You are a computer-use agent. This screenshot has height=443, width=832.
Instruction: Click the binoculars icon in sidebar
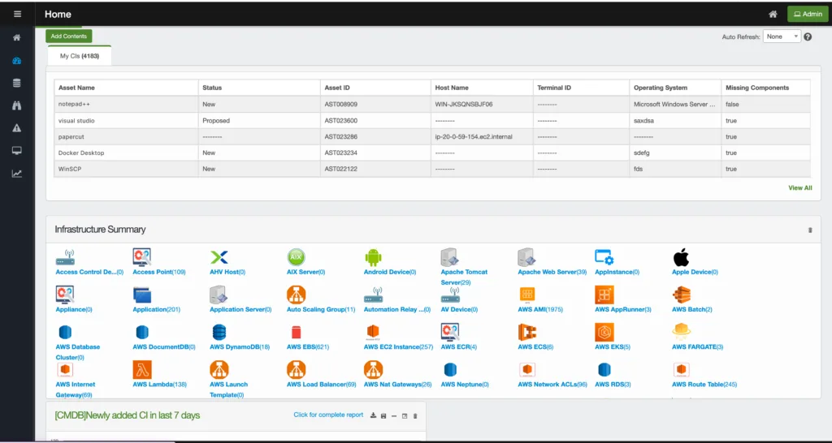(x=17, y=105)
